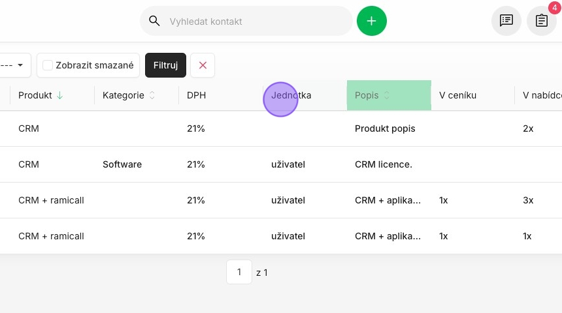Screen dimensions: 562x313
Task: Click the magnifier search icon
Action: pyautogui.click(x=154, y=21)
